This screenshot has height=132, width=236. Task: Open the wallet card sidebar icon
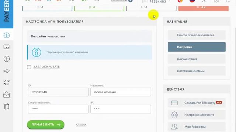pos(7,47)
